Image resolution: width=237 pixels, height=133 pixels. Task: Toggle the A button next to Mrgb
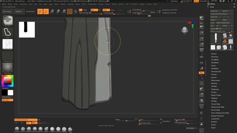80,10
